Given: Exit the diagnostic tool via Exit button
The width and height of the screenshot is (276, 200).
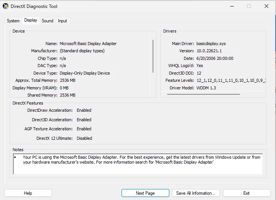Looking at the screenshot, I should pos(246,193).
